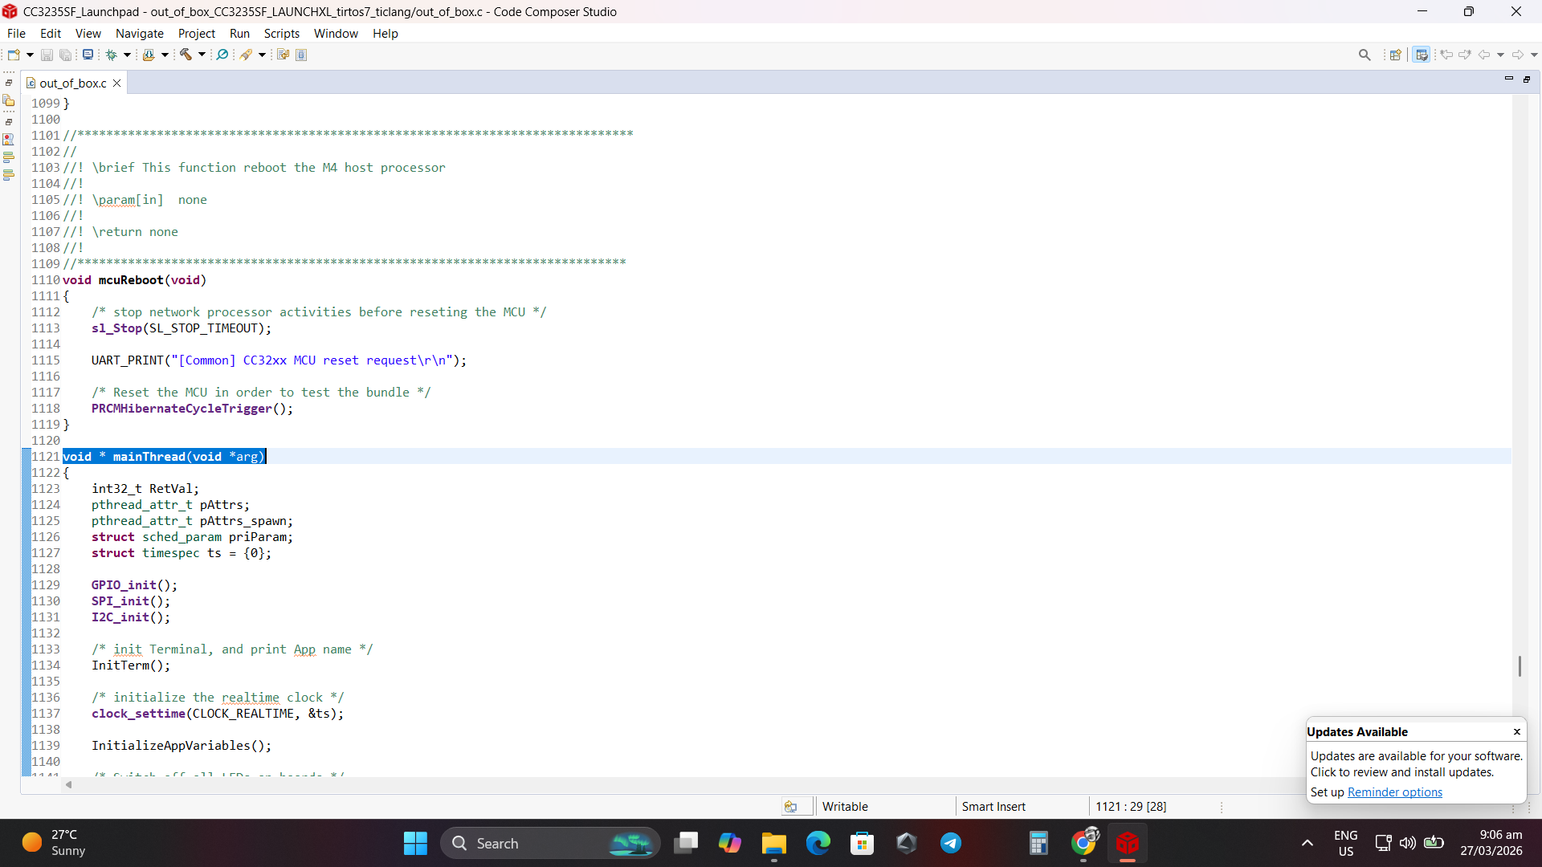
Task: Toggle editor maximize in tab area
Action: point(1527,79)
